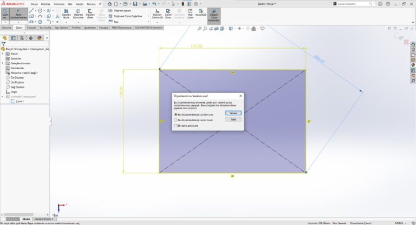Check the 'Bir daha gösterme' checkbox

[x=175, y=125]
